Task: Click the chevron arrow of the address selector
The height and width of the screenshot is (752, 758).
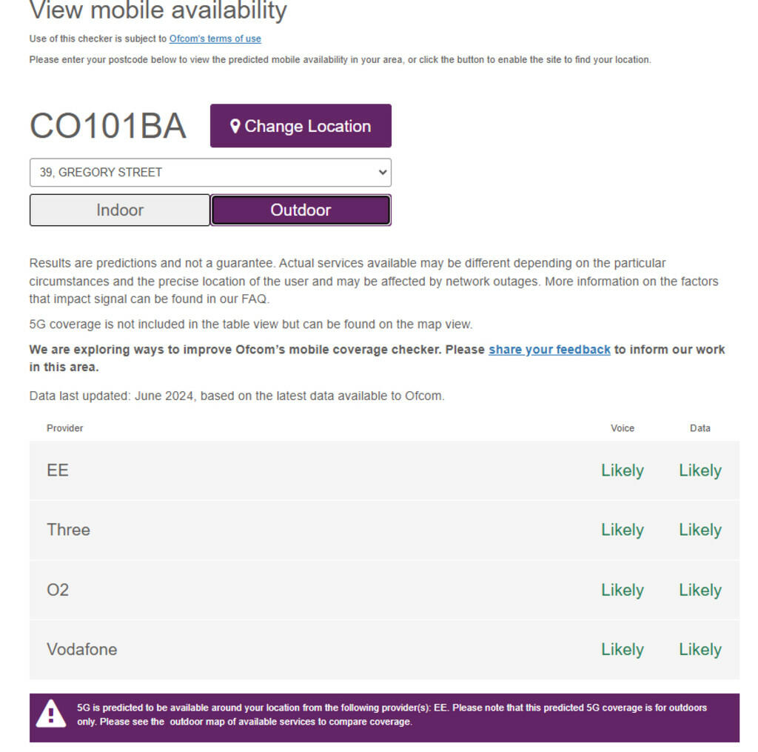Action: [x=382, y=172]
